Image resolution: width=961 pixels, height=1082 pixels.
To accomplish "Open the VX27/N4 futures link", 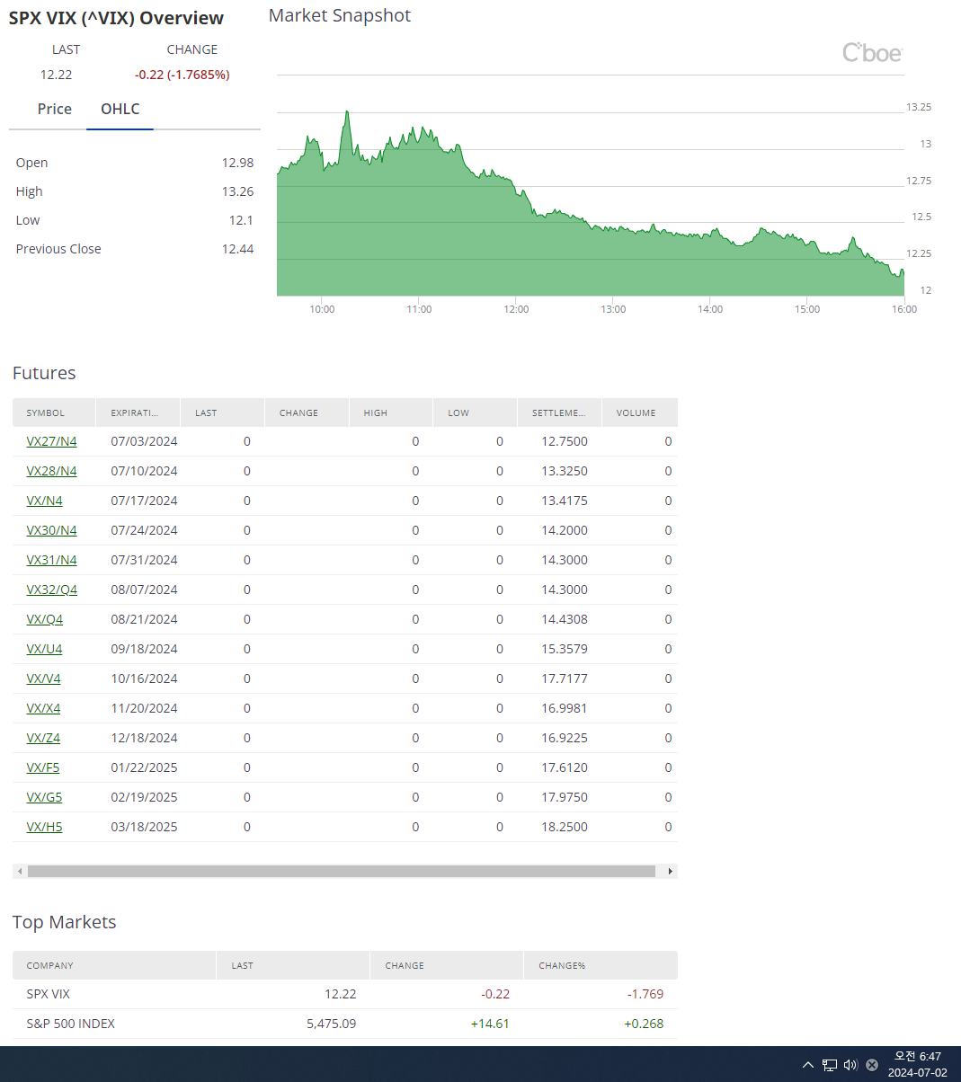I will [51, 441].
